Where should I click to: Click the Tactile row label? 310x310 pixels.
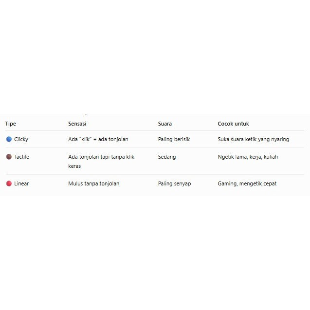click(x=21, y=157)
